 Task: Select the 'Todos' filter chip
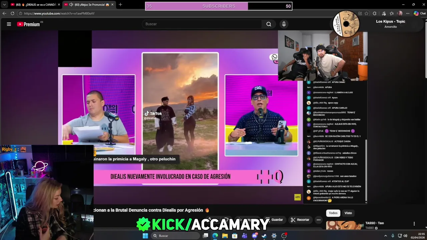(x=333, y=213)
